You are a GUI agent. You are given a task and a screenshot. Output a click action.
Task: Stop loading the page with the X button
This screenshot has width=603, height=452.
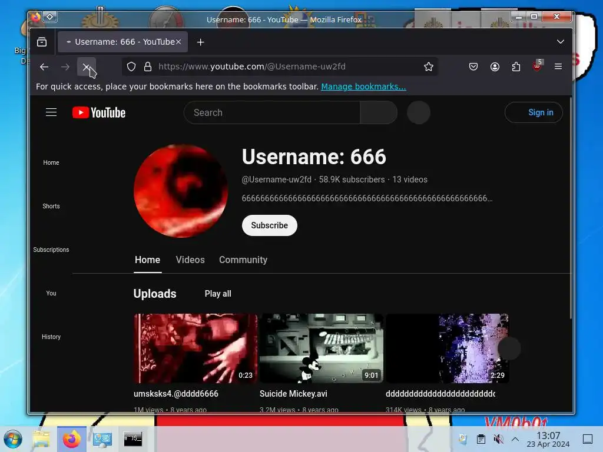point(87,67)
